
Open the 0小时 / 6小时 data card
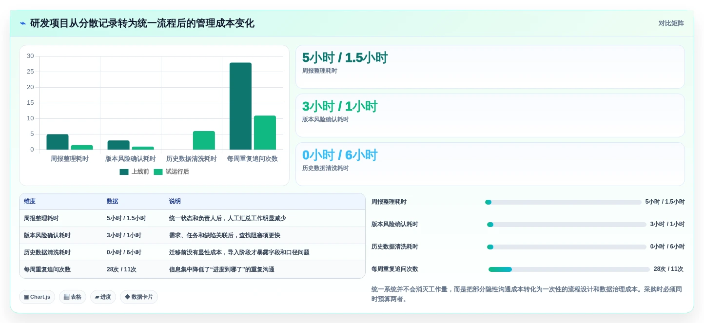tap(490, 164)
